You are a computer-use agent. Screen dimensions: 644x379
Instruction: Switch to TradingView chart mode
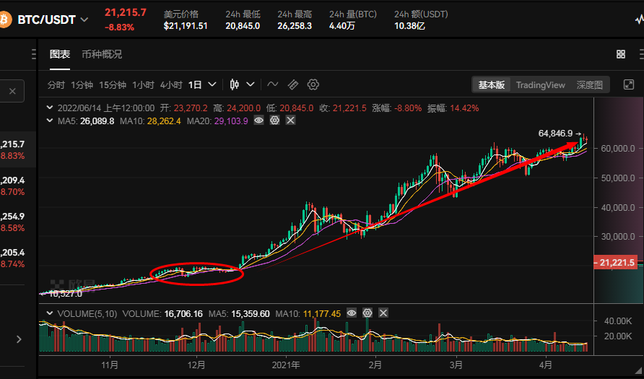point(540,85)
